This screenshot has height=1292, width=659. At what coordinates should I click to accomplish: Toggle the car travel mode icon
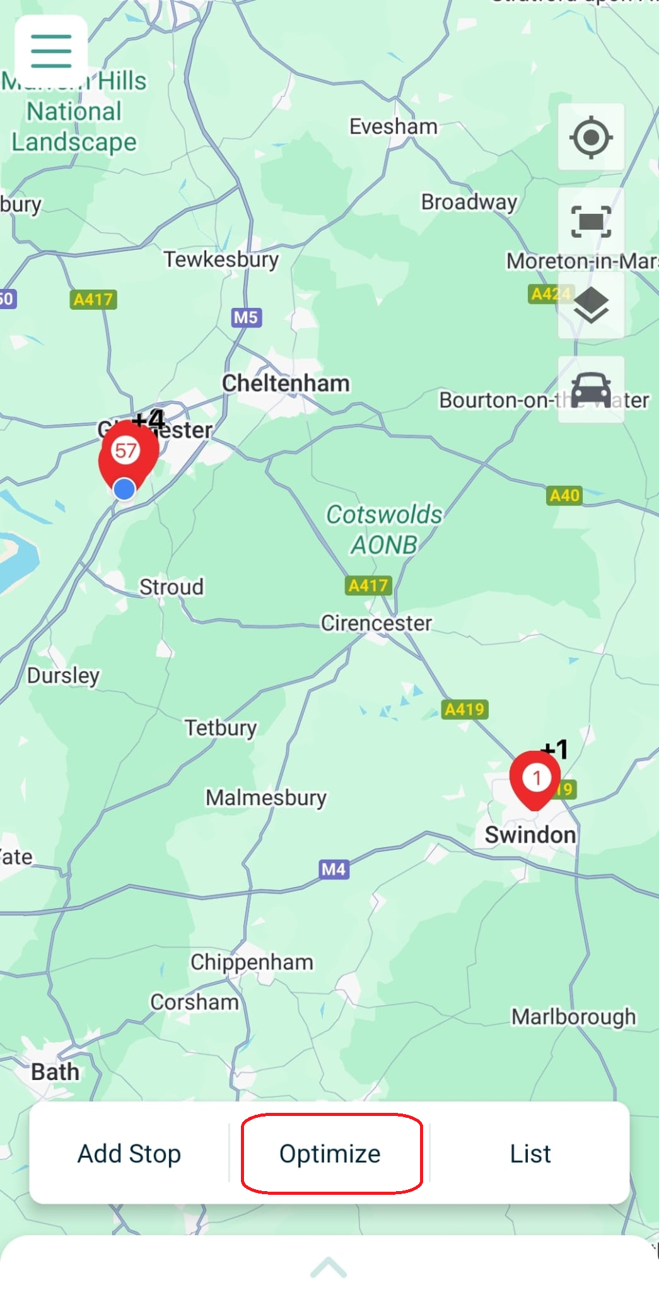tap(591, 389)
